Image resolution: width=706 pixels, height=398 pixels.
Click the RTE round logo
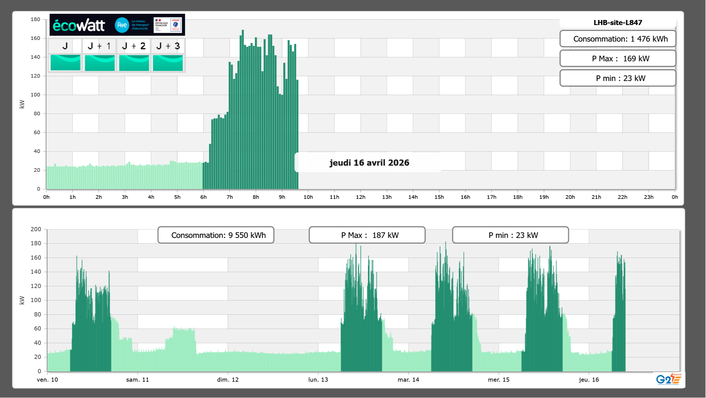122,25
